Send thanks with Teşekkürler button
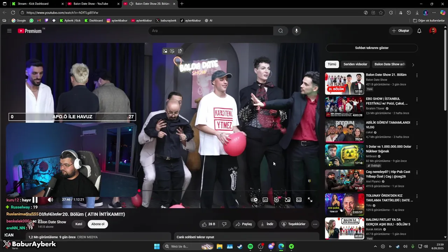 point(294,224)
